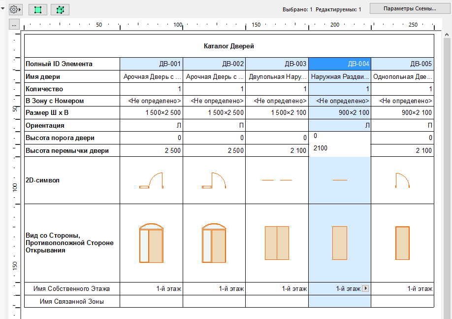Open the gear settings dropdown in the toolbar
Image resolution: width=452 pixels, height=319 pixels.
coord(15,9)
